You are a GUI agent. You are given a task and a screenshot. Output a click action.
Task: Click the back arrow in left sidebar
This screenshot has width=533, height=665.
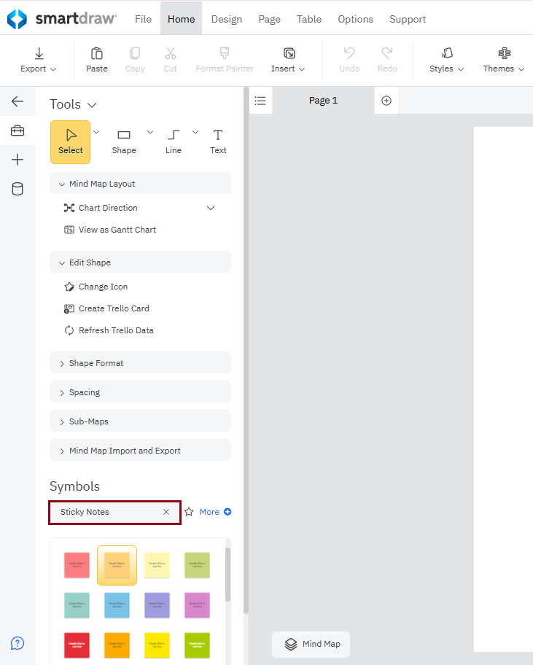click(x=17, y=101)
